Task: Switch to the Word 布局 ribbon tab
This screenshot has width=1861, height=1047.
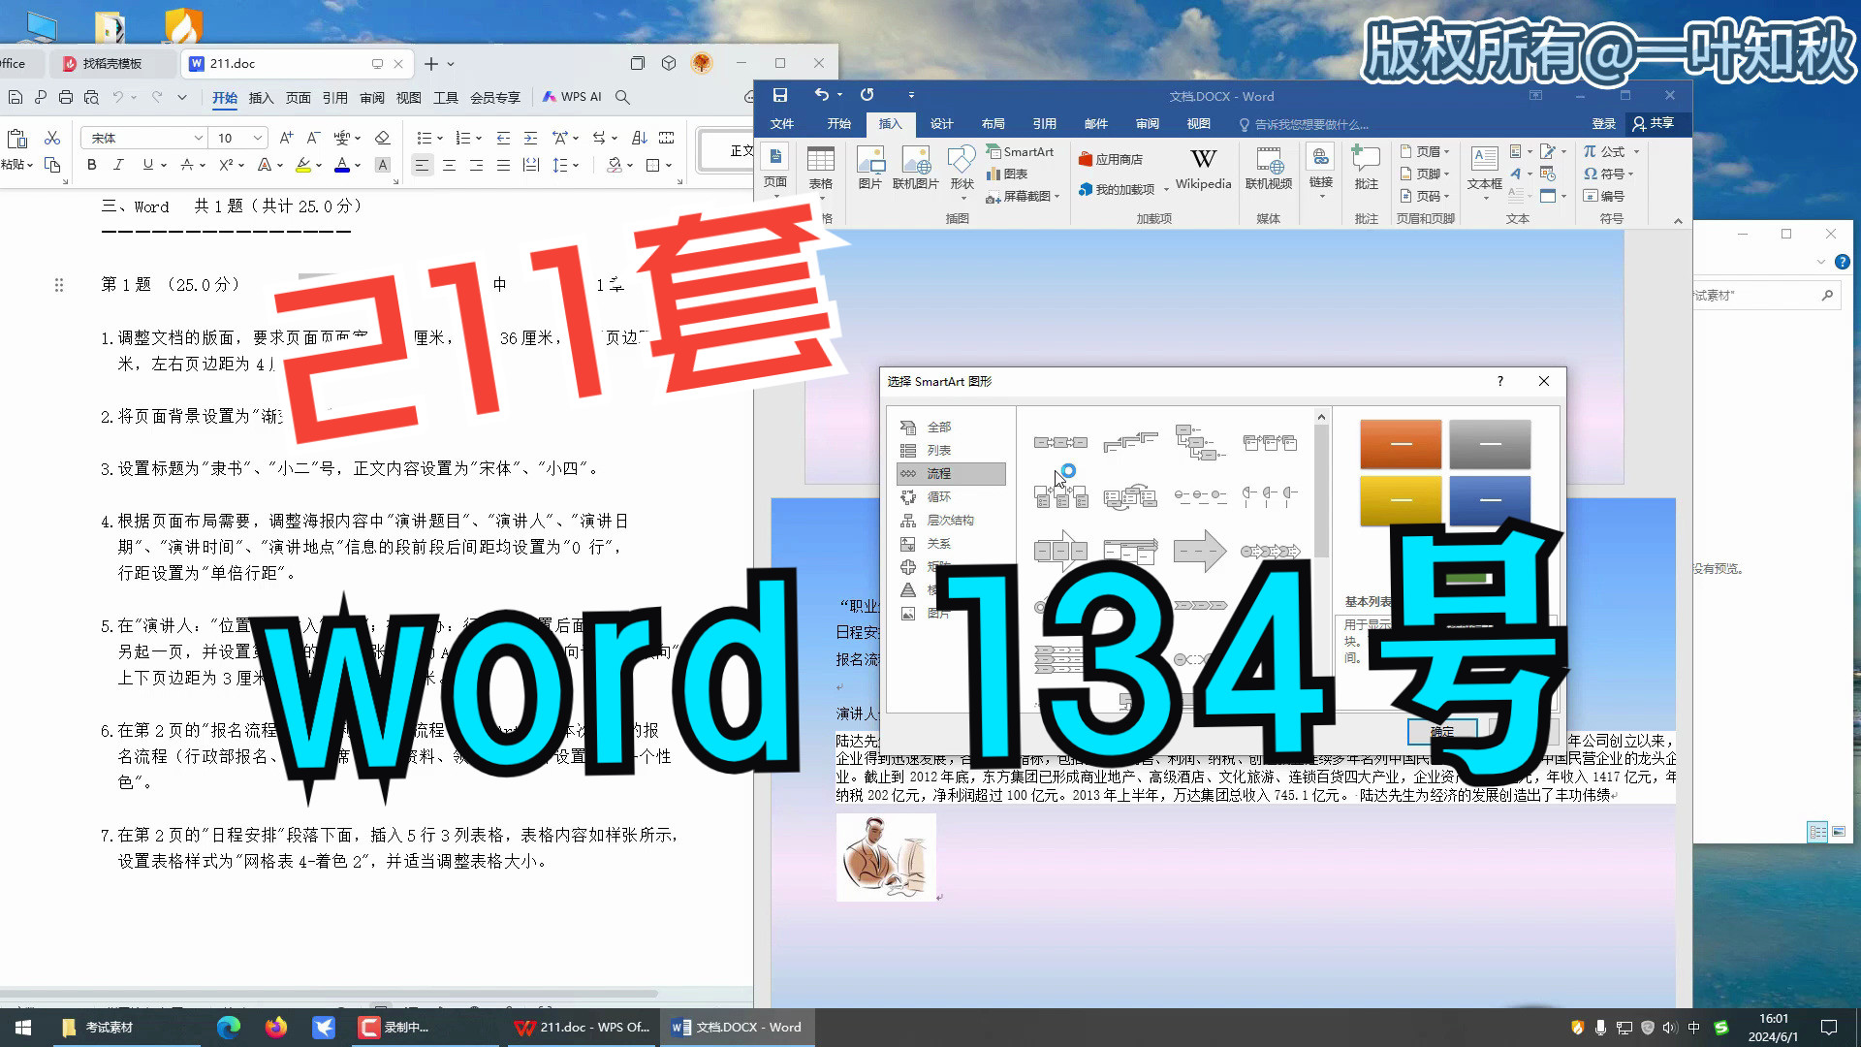Action: pyautogui.click(x=993, y=124)
